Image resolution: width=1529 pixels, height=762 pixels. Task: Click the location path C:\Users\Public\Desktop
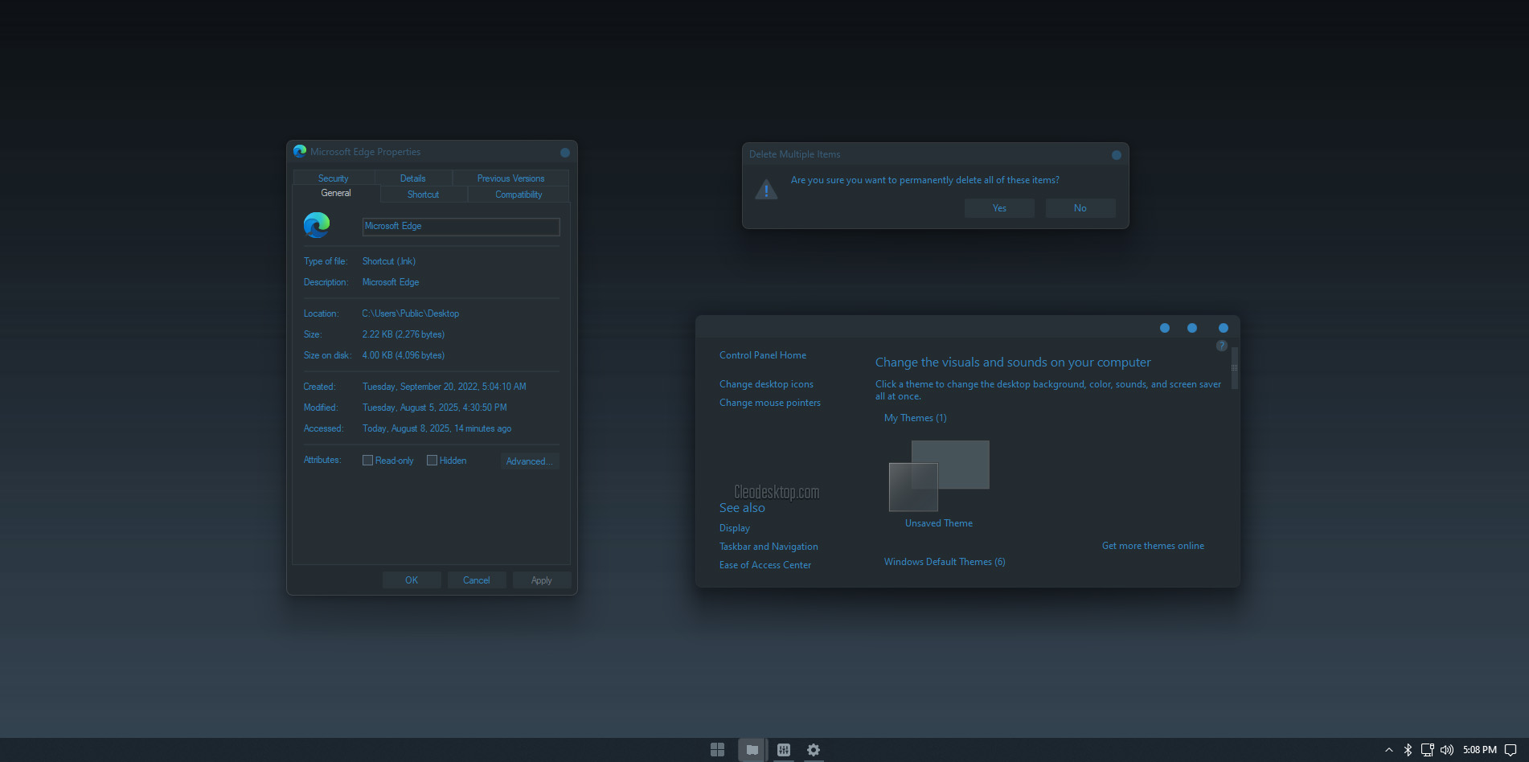[411, 313]
